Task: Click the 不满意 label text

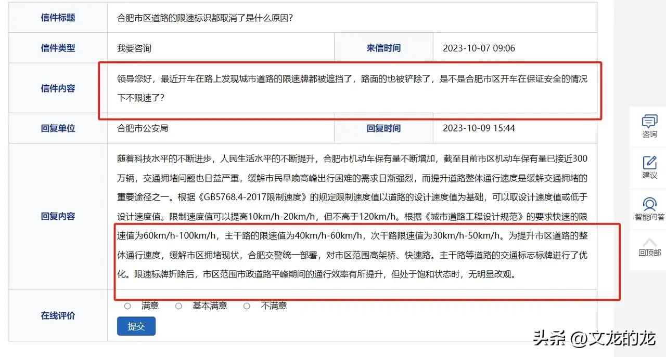Action: [274, 306]
